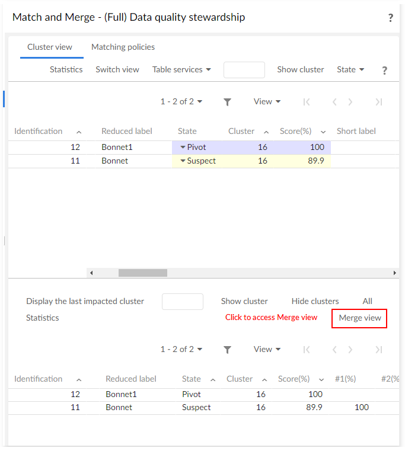Open the Table services dropdown
This screenshot has width=405, height=451.
point(181,69)
